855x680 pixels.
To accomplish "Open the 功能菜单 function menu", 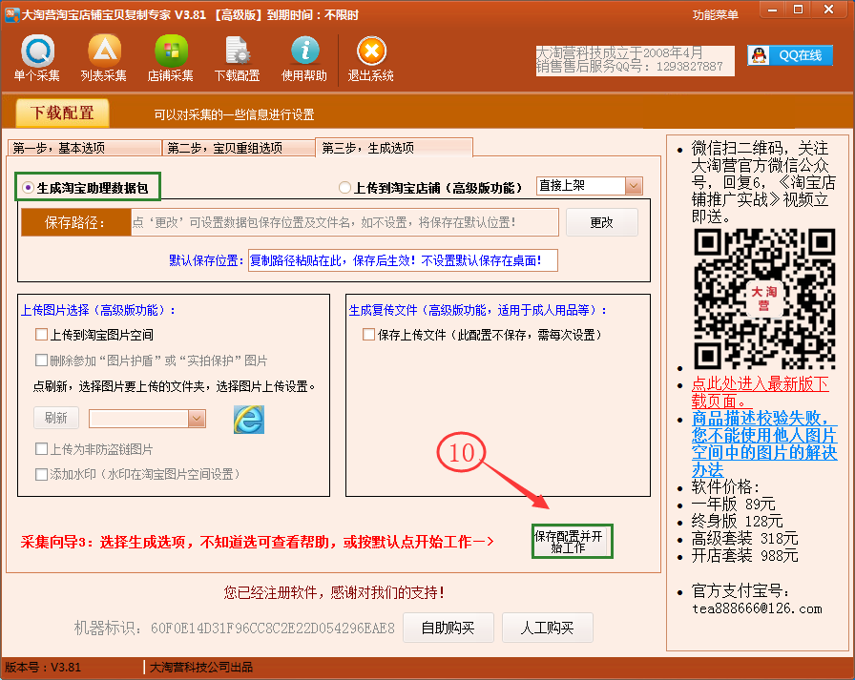I will point(716,15).
